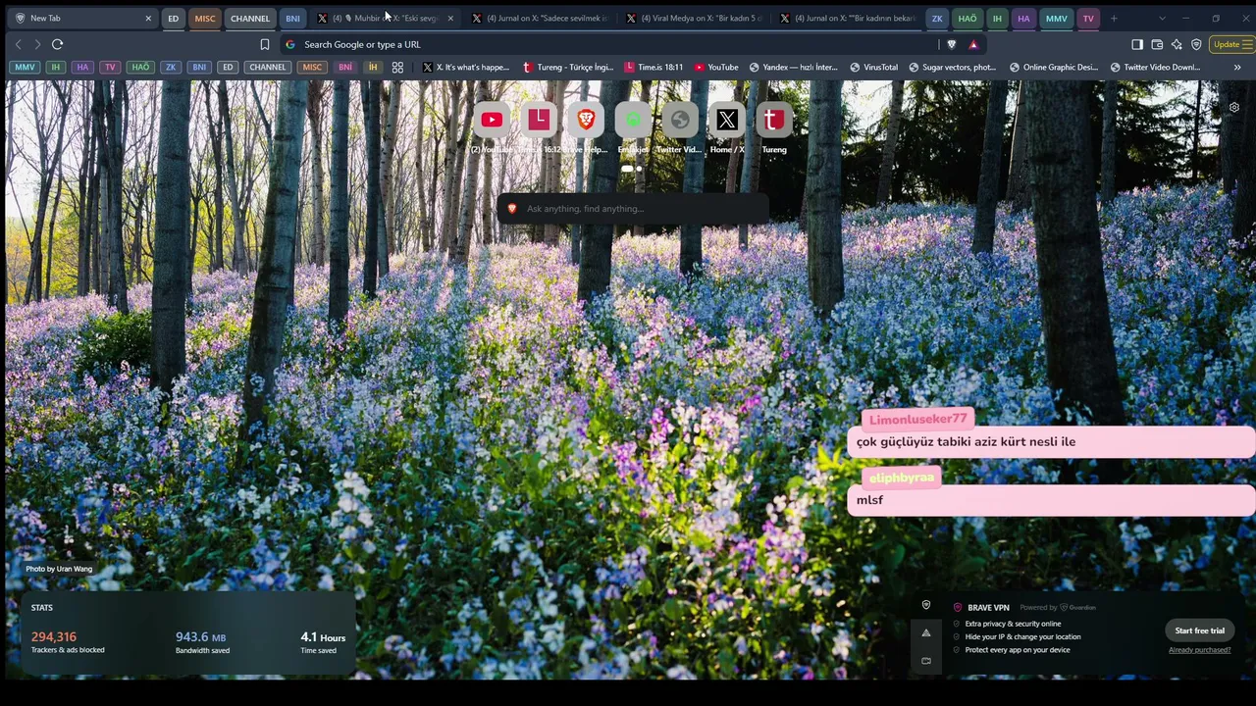Reload the page
This screenshot has width=1256, height=706.
click(57, 44)
